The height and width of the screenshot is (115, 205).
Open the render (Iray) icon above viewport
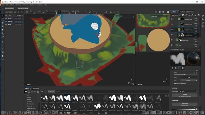click(168, 12)
